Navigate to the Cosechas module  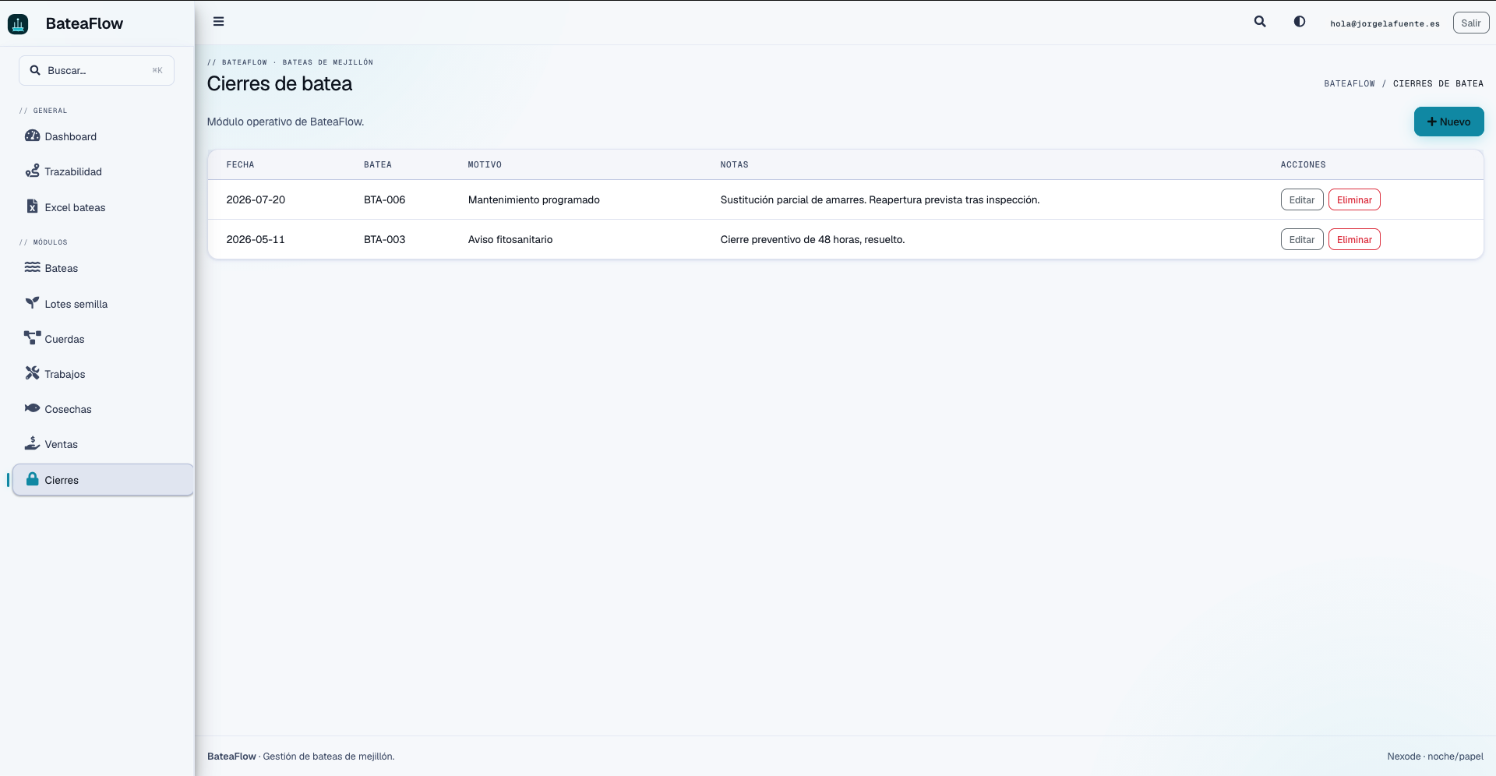[x=103, y=409]
